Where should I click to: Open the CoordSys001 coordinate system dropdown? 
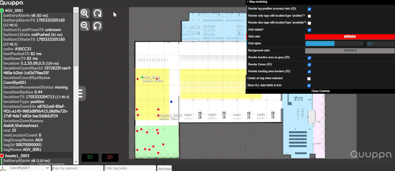click(26, 168)
